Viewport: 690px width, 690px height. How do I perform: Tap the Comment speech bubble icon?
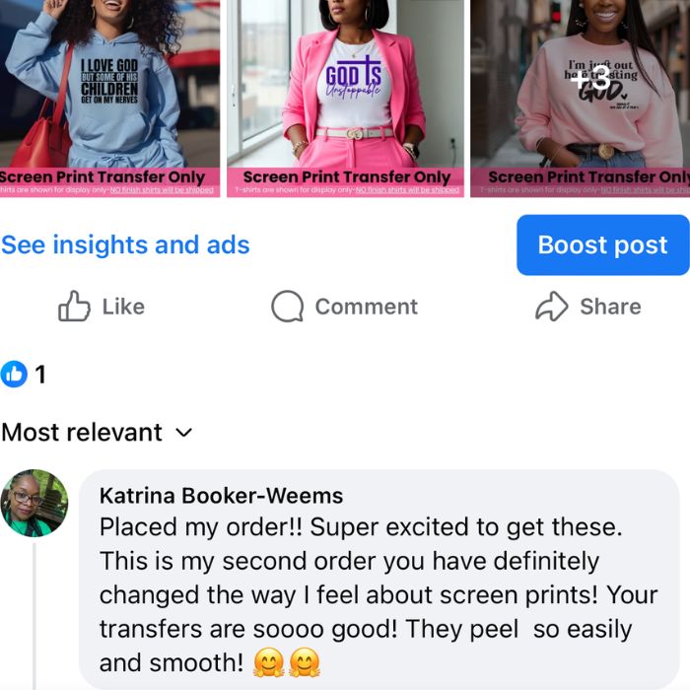tap(288, 307)
